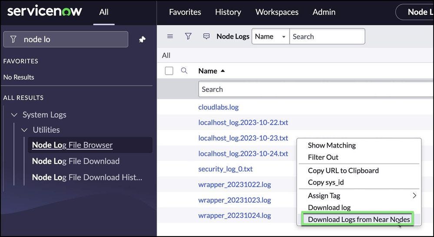Click the Node L... header pill button
Screen dimensions: 434x237
[414, 12]
